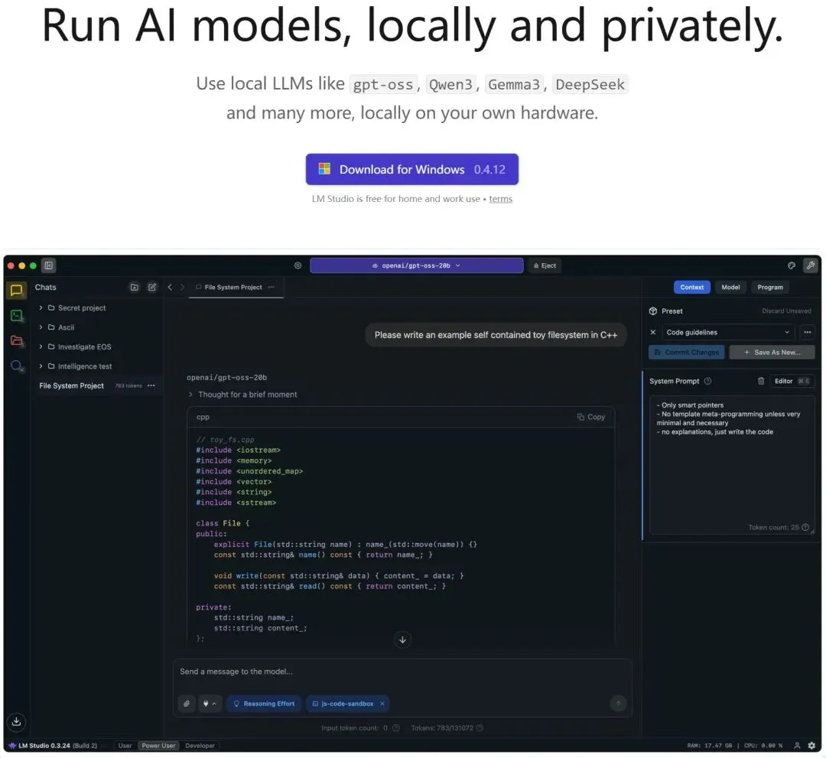Toggle the Reasoning Effort chip
The width and height of the screenshot is (826, 758).
pyautogui.click(x=264, y=703)
